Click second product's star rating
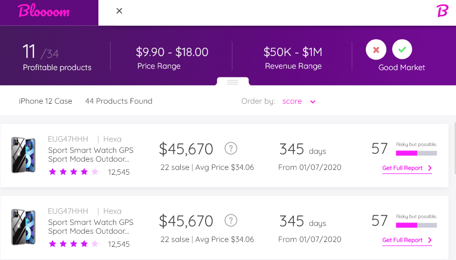The width and height of the screenshot is (456, 260). tap(74, 243)
